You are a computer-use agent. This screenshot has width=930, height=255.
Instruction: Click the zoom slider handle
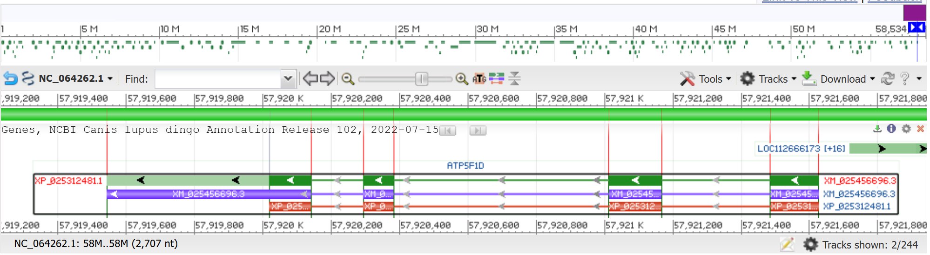(x=421, y=79)
